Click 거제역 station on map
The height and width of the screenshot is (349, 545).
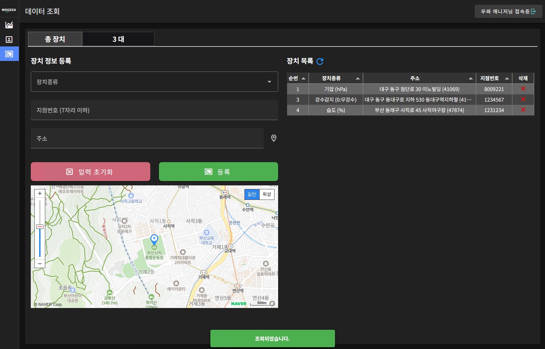pyautogui.click(x=204, y=275)
